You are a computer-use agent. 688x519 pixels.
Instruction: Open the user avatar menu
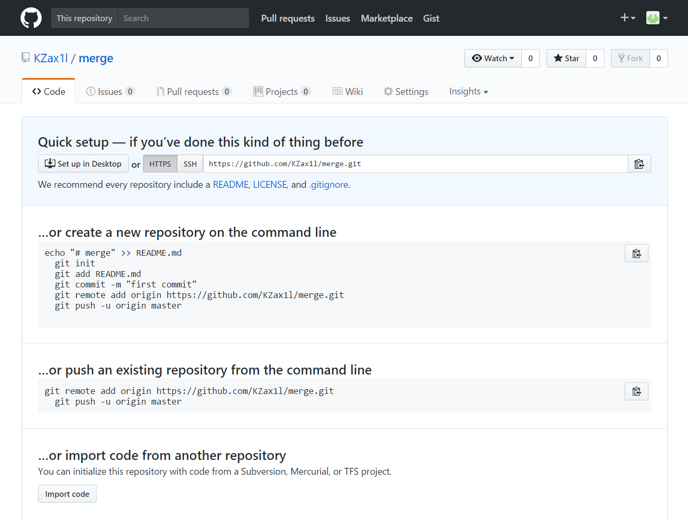[657, 18]
